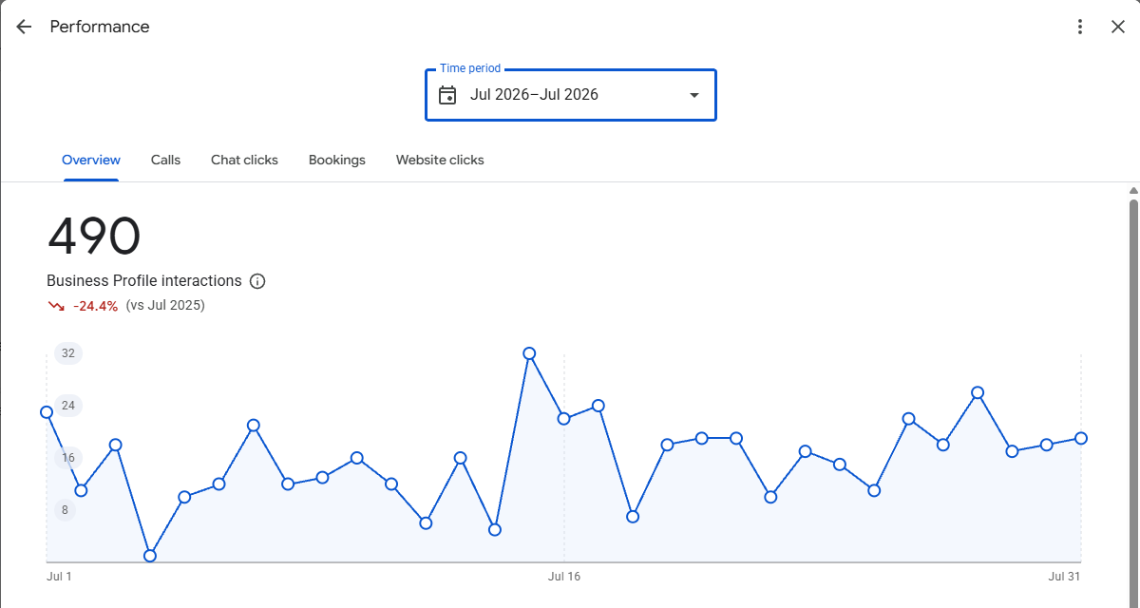The height and width of the screenshot is (608, 1140).
Task: Expand the Time period dropdown arrow
Action: tap(694, 95)
